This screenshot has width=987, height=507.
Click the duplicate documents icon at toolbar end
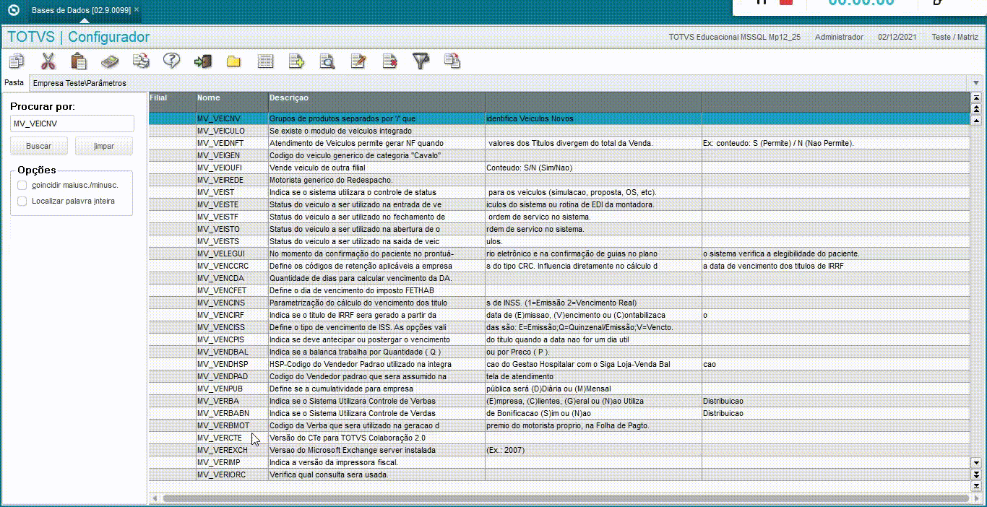(452, 61)
